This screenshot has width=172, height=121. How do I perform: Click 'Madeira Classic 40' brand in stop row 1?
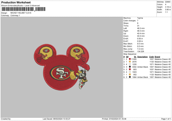click(163, 59)
